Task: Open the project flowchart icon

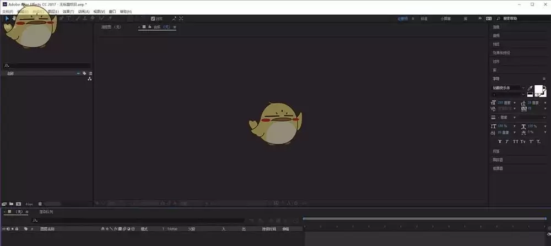Action: pos(90,79)
